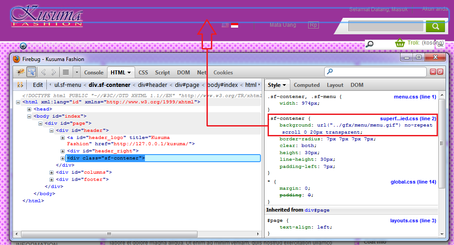
Task: Toggle the inspect element picker tool
Action: [31, 72]
